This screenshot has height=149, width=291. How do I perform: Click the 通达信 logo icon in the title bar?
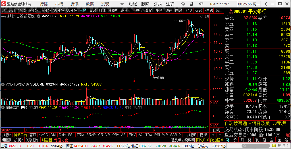[4, 4]
